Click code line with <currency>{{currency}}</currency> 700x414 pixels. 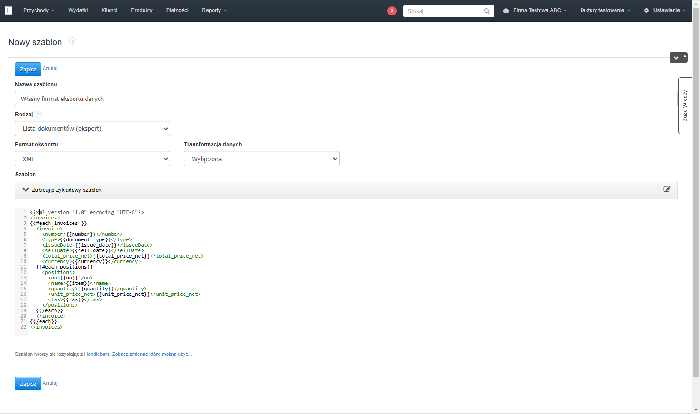coord(91,261)
